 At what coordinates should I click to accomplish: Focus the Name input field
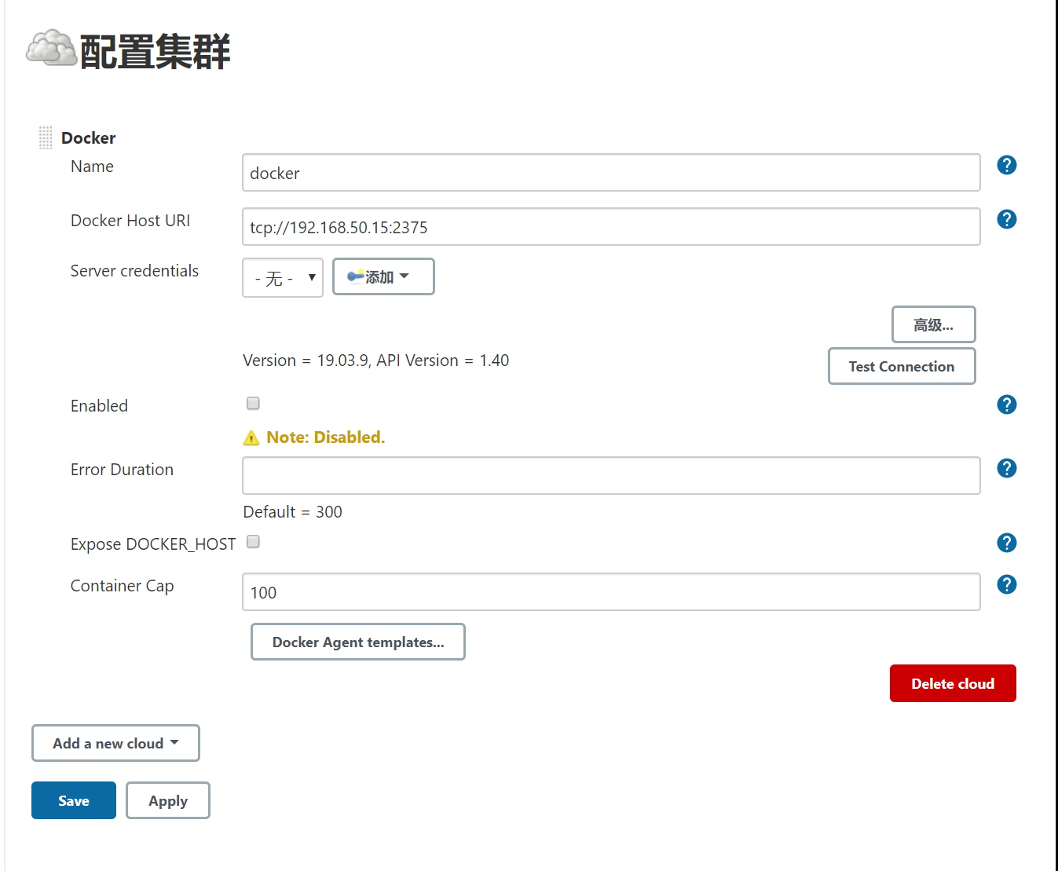(x=611, y=173)
